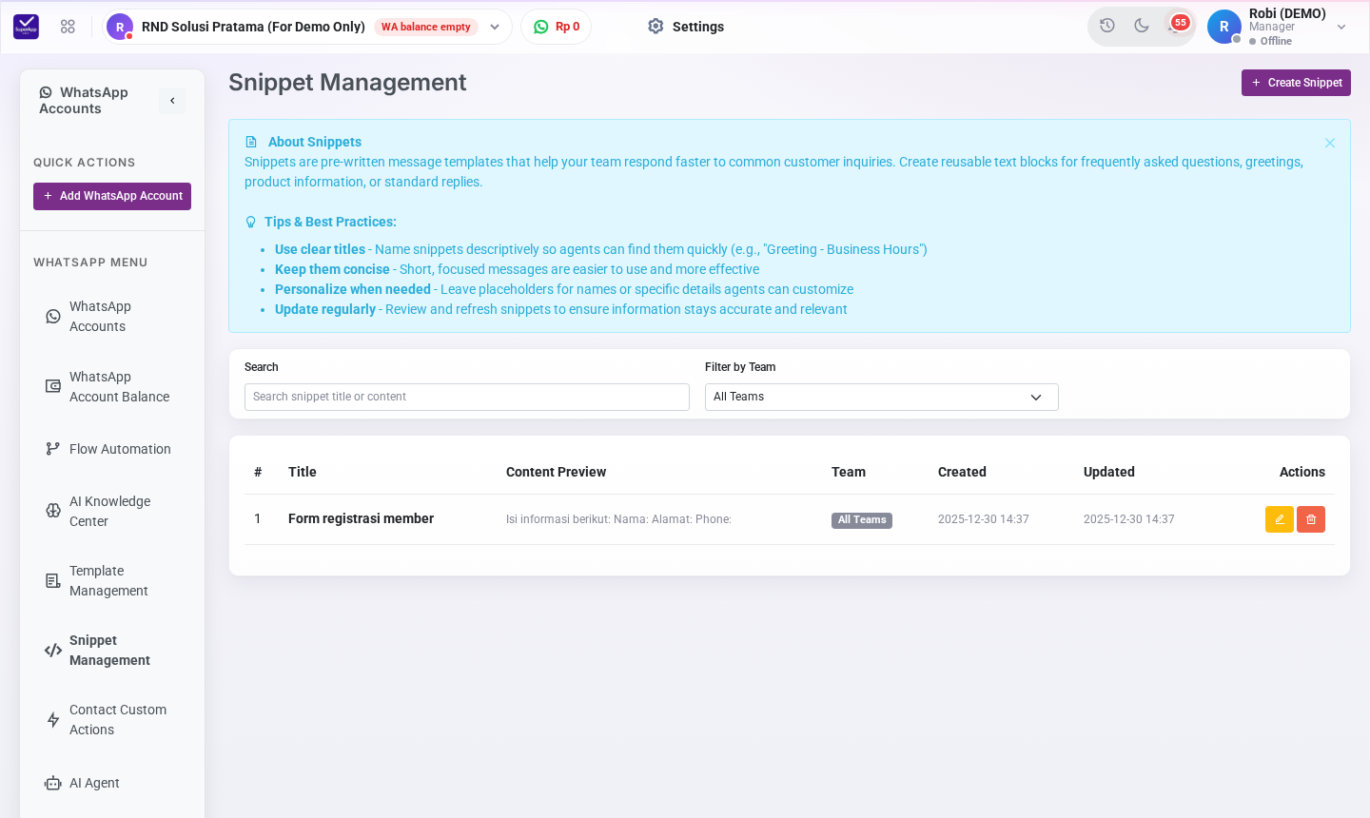
Task: Open the activity history clock icon
Action: point(1107,26)
